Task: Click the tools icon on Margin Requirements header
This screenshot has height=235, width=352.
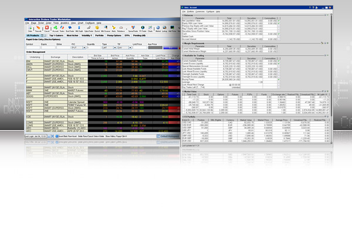Action: [x=322, y=43]
